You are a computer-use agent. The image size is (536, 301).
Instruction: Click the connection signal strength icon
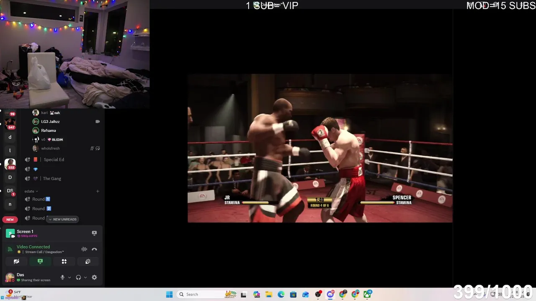(x=10, y=249)
